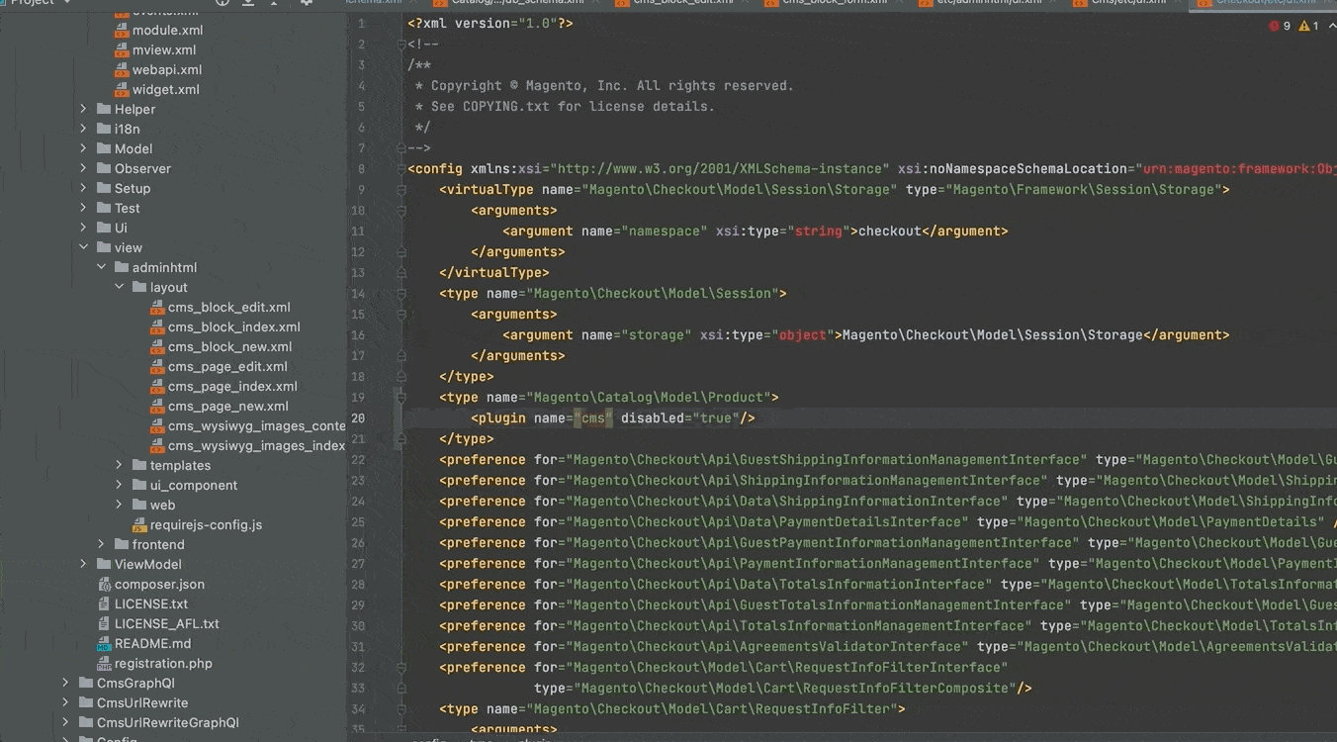The width and height of the screenshot is (1337, 742).
Task: Click the red errors indicator showing 9
Action: (x=1279, y=26)
